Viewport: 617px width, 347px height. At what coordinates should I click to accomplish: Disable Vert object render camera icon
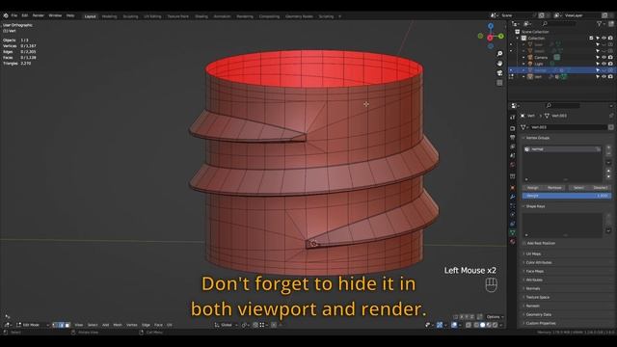point(610,77)
